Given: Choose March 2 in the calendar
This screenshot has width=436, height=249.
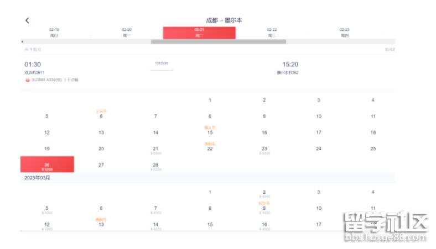Looking at the screenshot, I should click(x=264, y=193).
